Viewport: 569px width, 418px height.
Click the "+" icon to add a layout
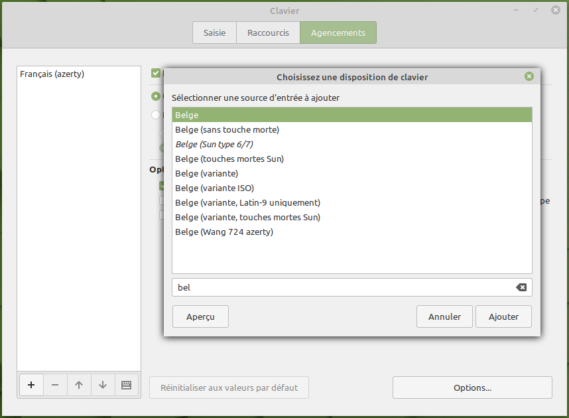[31, 385]
